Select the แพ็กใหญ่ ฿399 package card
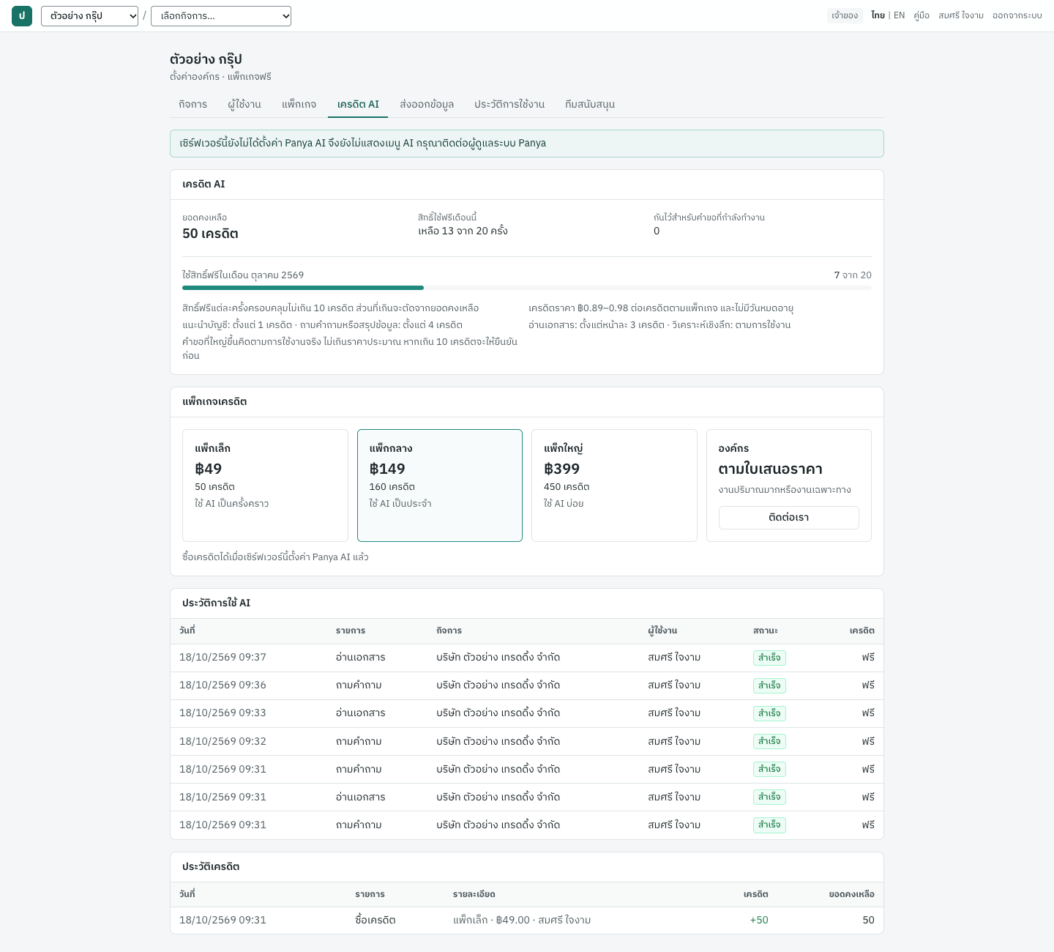Viewport: 1054px width, 952px height. tap(614, 486)
